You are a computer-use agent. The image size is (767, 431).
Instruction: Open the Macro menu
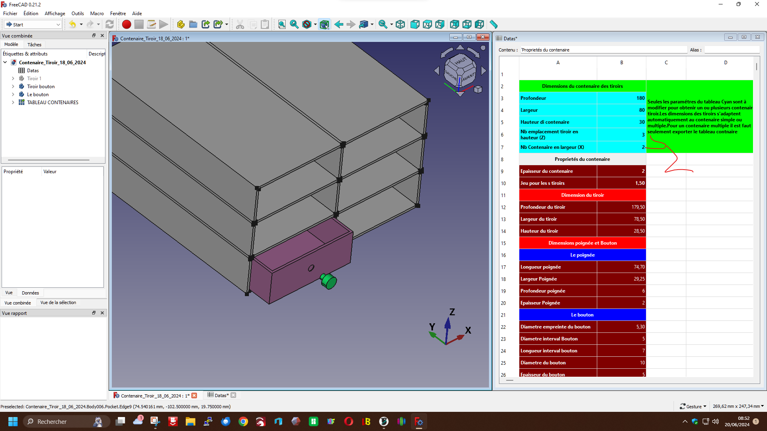coord(97,13)
